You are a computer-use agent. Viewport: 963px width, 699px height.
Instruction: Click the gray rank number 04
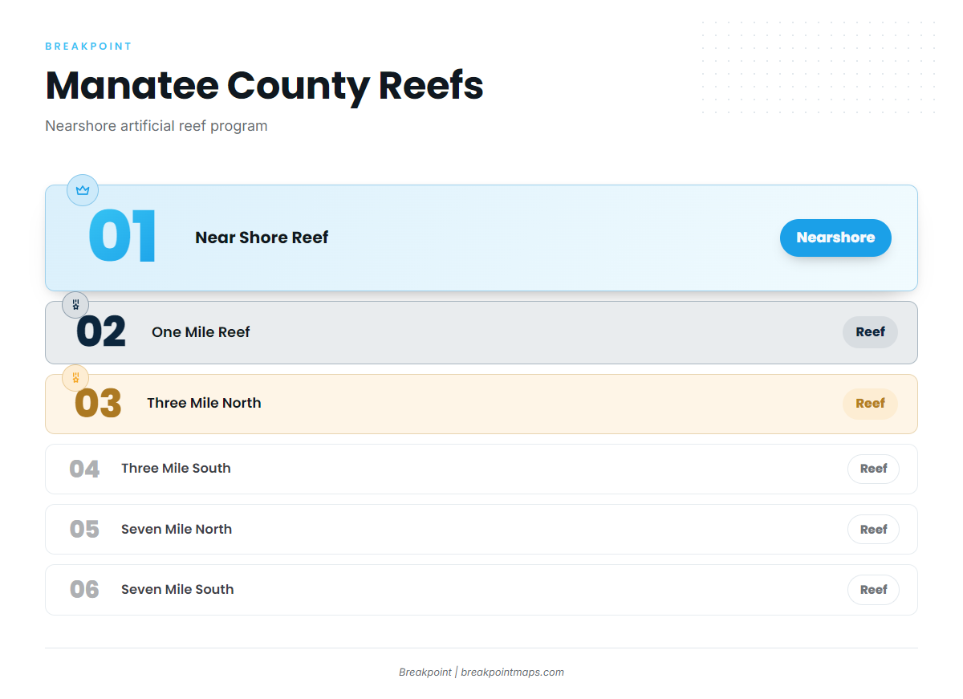84,469
